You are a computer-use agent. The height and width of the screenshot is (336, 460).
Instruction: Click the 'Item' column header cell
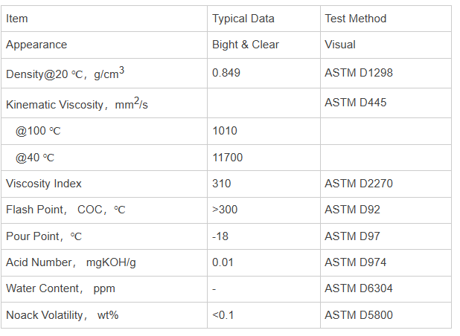coord(104,19)
